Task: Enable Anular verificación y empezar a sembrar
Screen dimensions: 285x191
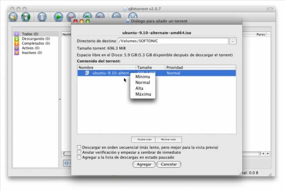Action: 79,152
